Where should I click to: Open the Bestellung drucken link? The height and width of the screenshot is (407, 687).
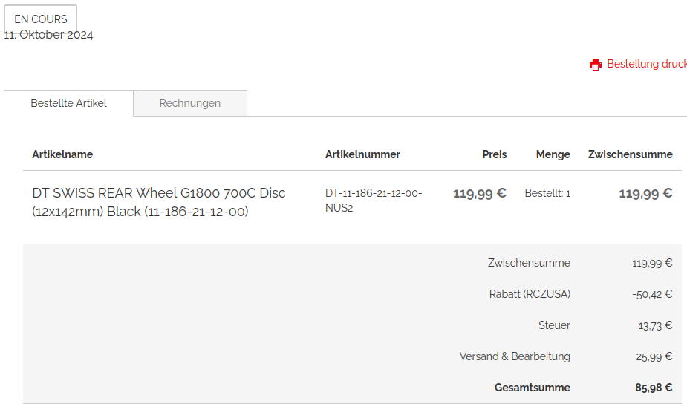[646, 64]
